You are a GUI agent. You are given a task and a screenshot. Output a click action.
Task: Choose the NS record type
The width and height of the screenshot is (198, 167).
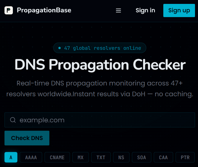click(121, 157)
